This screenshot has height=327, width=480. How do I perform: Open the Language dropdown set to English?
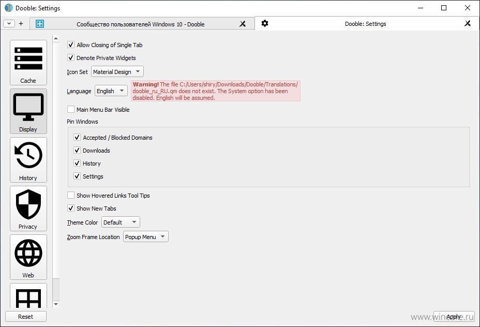click(111, 91)
